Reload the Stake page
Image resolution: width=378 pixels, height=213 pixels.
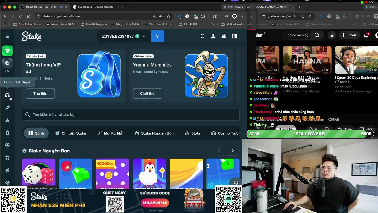21,16
